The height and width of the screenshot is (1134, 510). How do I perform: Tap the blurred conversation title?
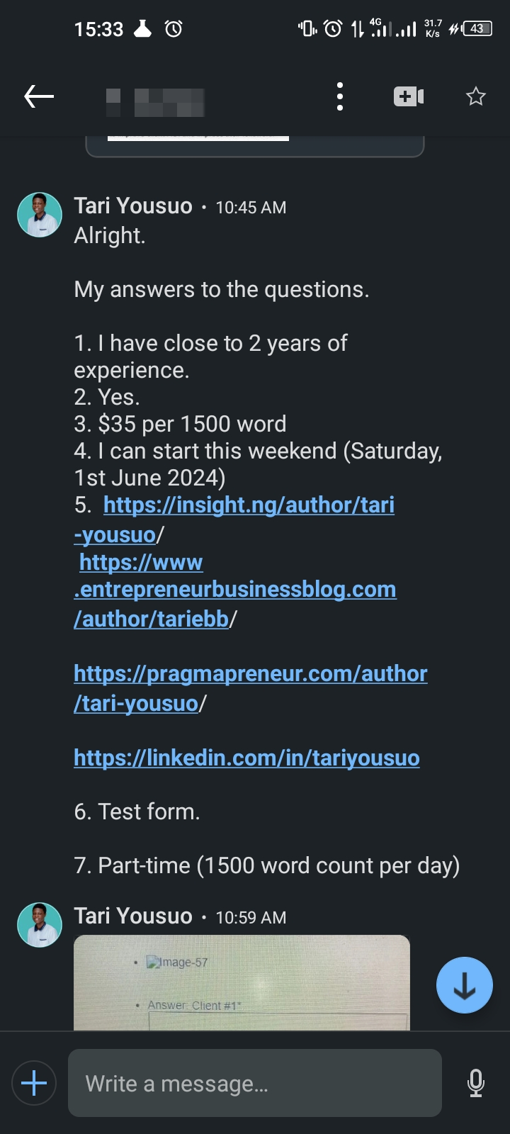(155, 102)
